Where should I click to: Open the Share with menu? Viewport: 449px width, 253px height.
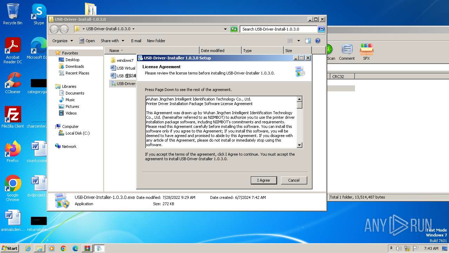pyautogui.click(x=112, y=41)
